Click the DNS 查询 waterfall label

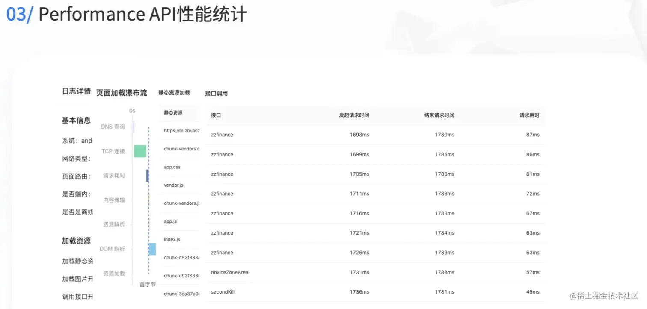[113, 127]
